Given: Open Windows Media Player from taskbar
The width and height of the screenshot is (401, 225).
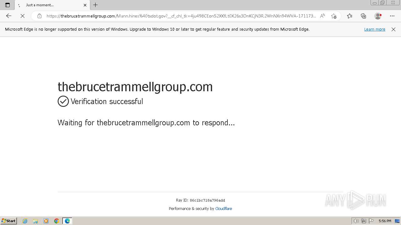Looking at the screenshot, I should click(46, 221).
